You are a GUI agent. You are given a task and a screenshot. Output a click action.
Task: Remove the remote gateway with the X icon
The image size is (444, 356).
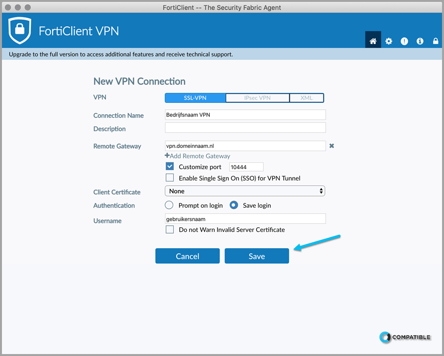[332, 146]
